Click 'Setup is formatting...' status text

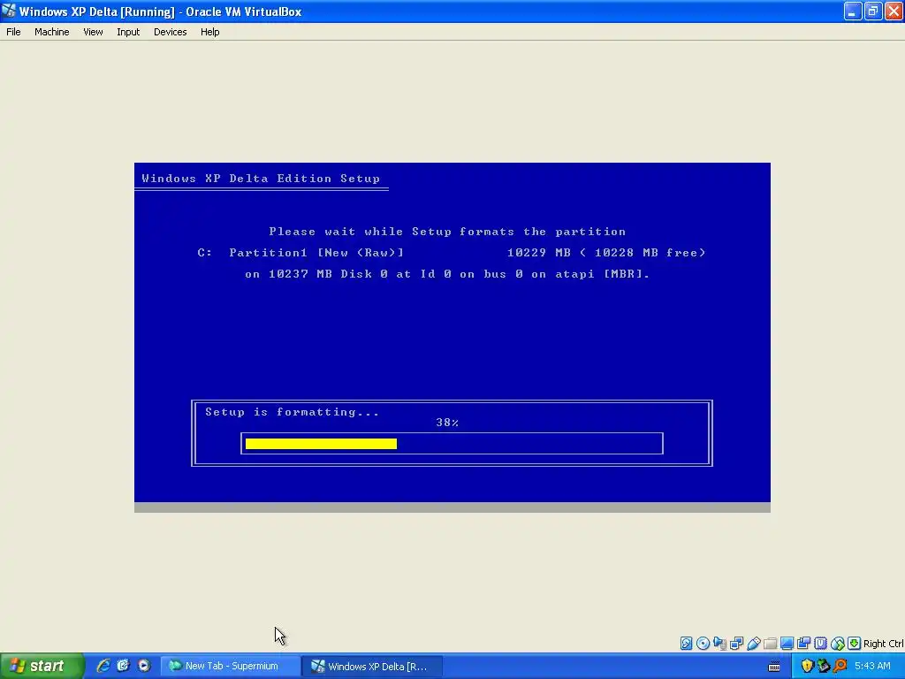(292, 412)
